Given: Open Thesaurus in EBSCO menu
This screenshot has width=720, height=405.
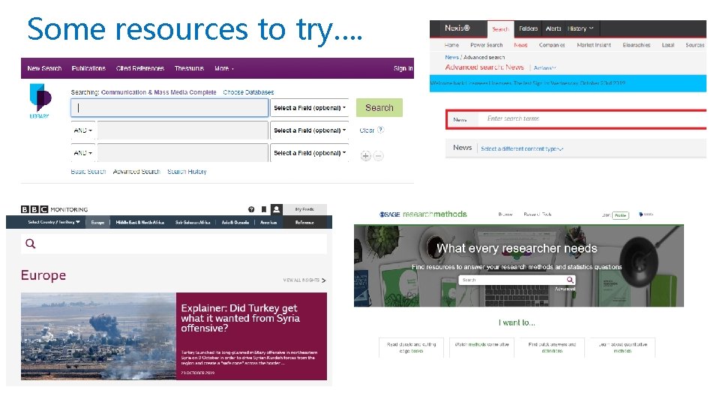Looking at the screenshot, I should tap(189, 68).
